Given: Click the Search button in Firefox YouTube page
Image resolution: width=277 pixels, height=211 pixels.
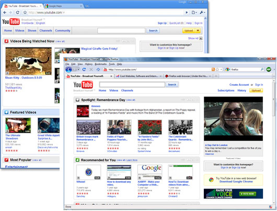Looking at the screenshot, I should (172, 85).
